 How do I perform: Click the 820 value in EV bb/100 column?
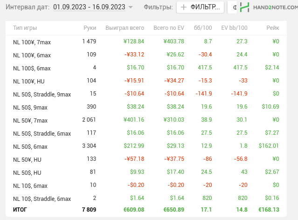pyautogui.click(x=243, y=198)
